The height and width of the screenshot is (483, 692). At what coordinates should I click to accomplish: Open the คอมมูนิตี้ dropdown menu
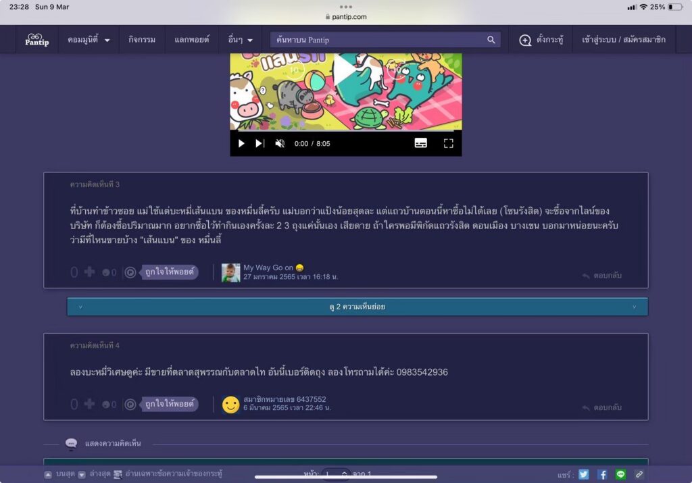coord(89,40)
